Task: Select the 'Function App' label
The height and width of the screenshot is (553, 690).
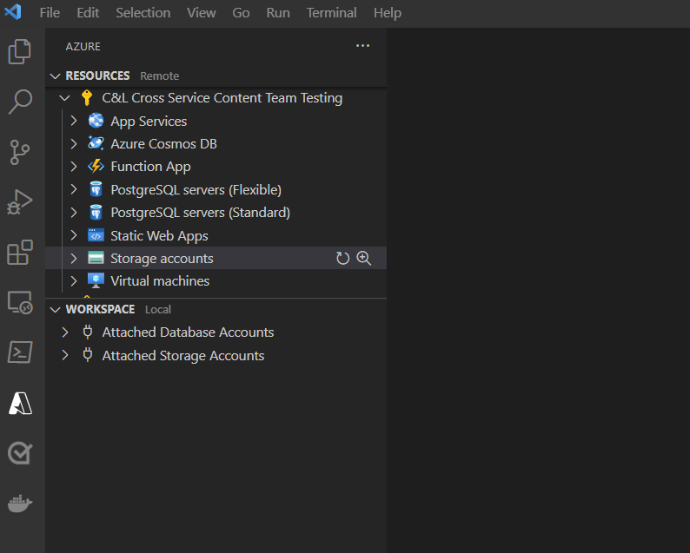Action: tap(150, 167)
